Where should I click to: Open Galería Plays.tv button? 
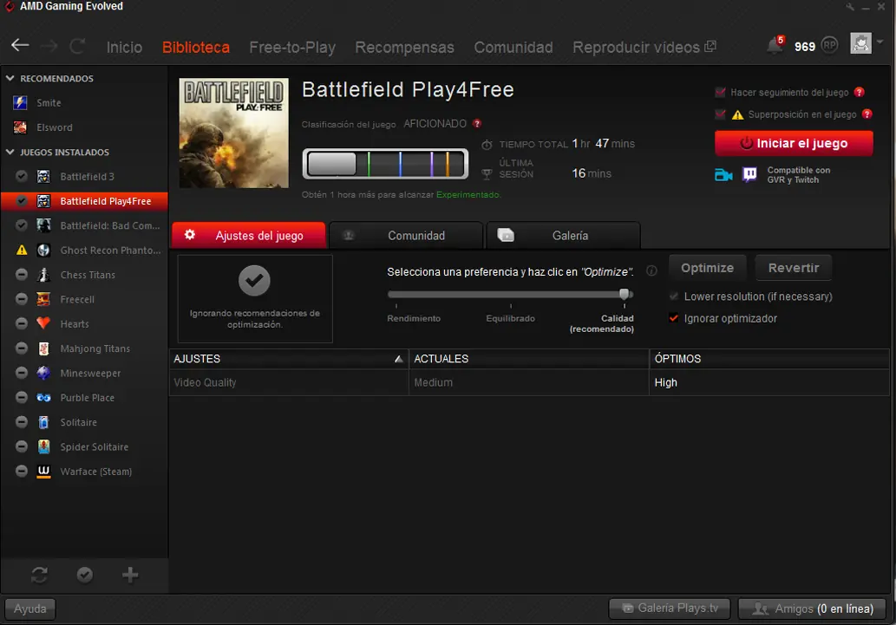click(670, 609)
